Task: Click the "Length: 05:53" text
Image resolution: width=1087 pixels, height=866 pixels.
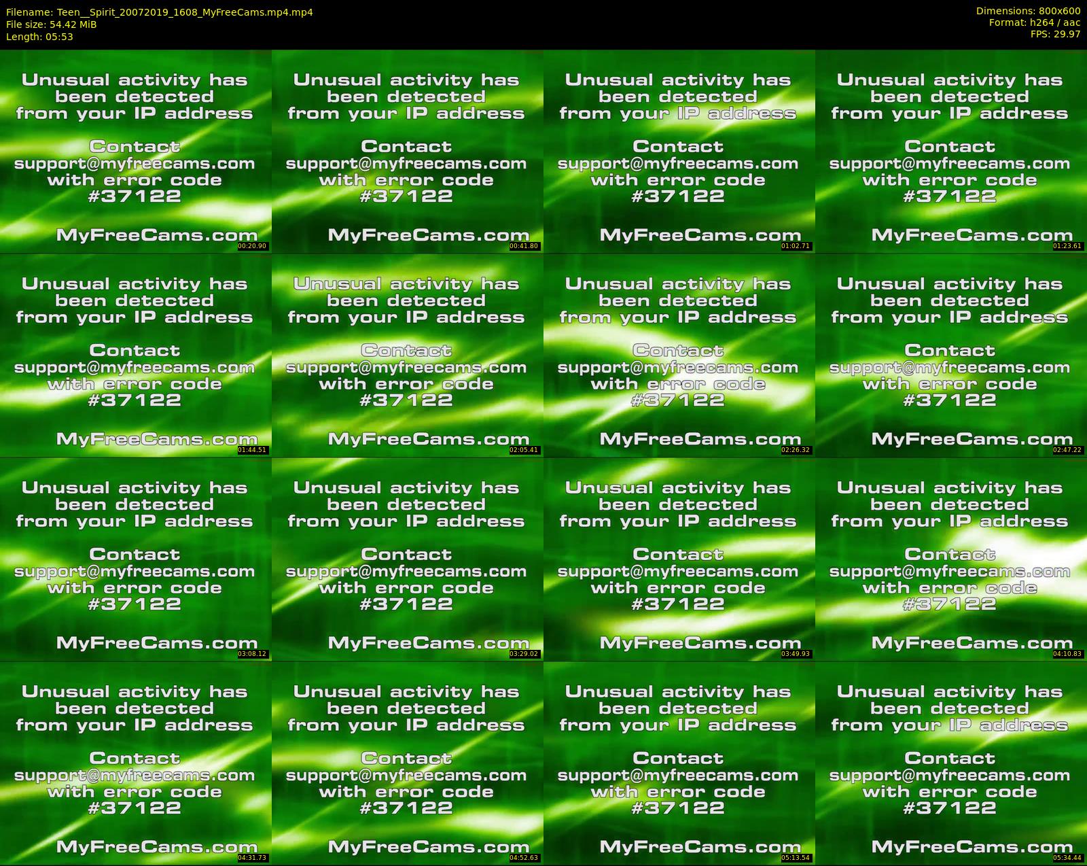Action: tap(39, 37)
